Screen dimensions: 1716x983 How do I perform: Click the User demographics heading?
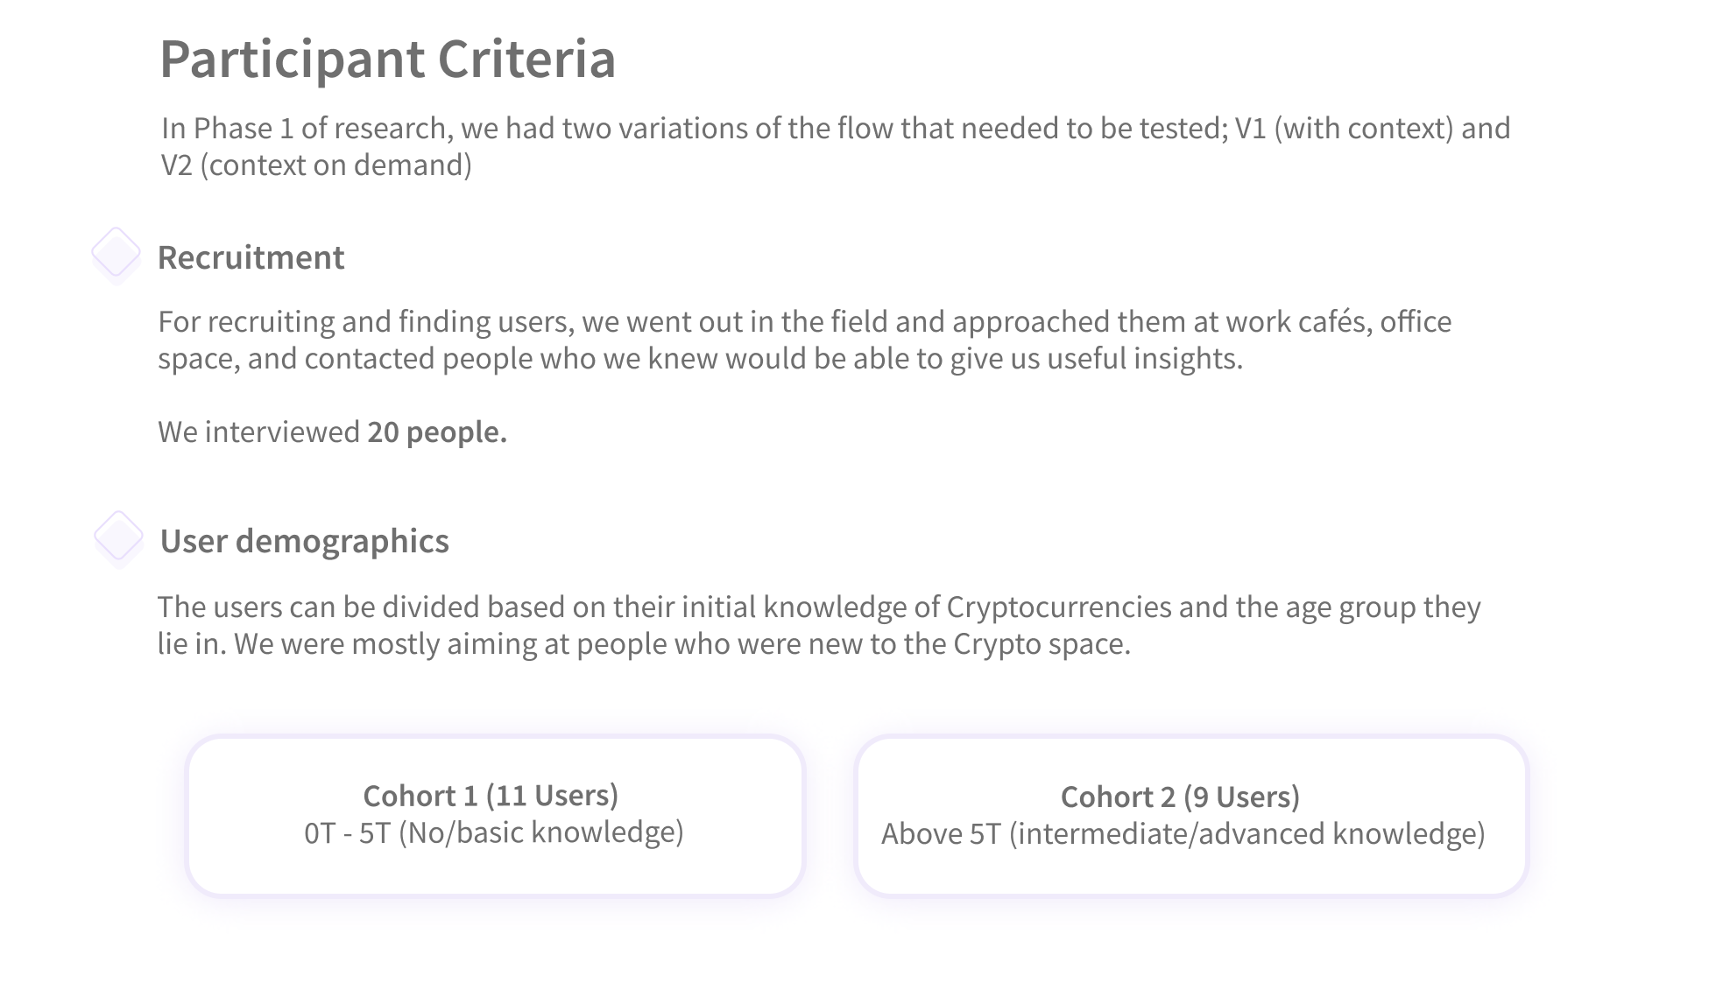304,541
